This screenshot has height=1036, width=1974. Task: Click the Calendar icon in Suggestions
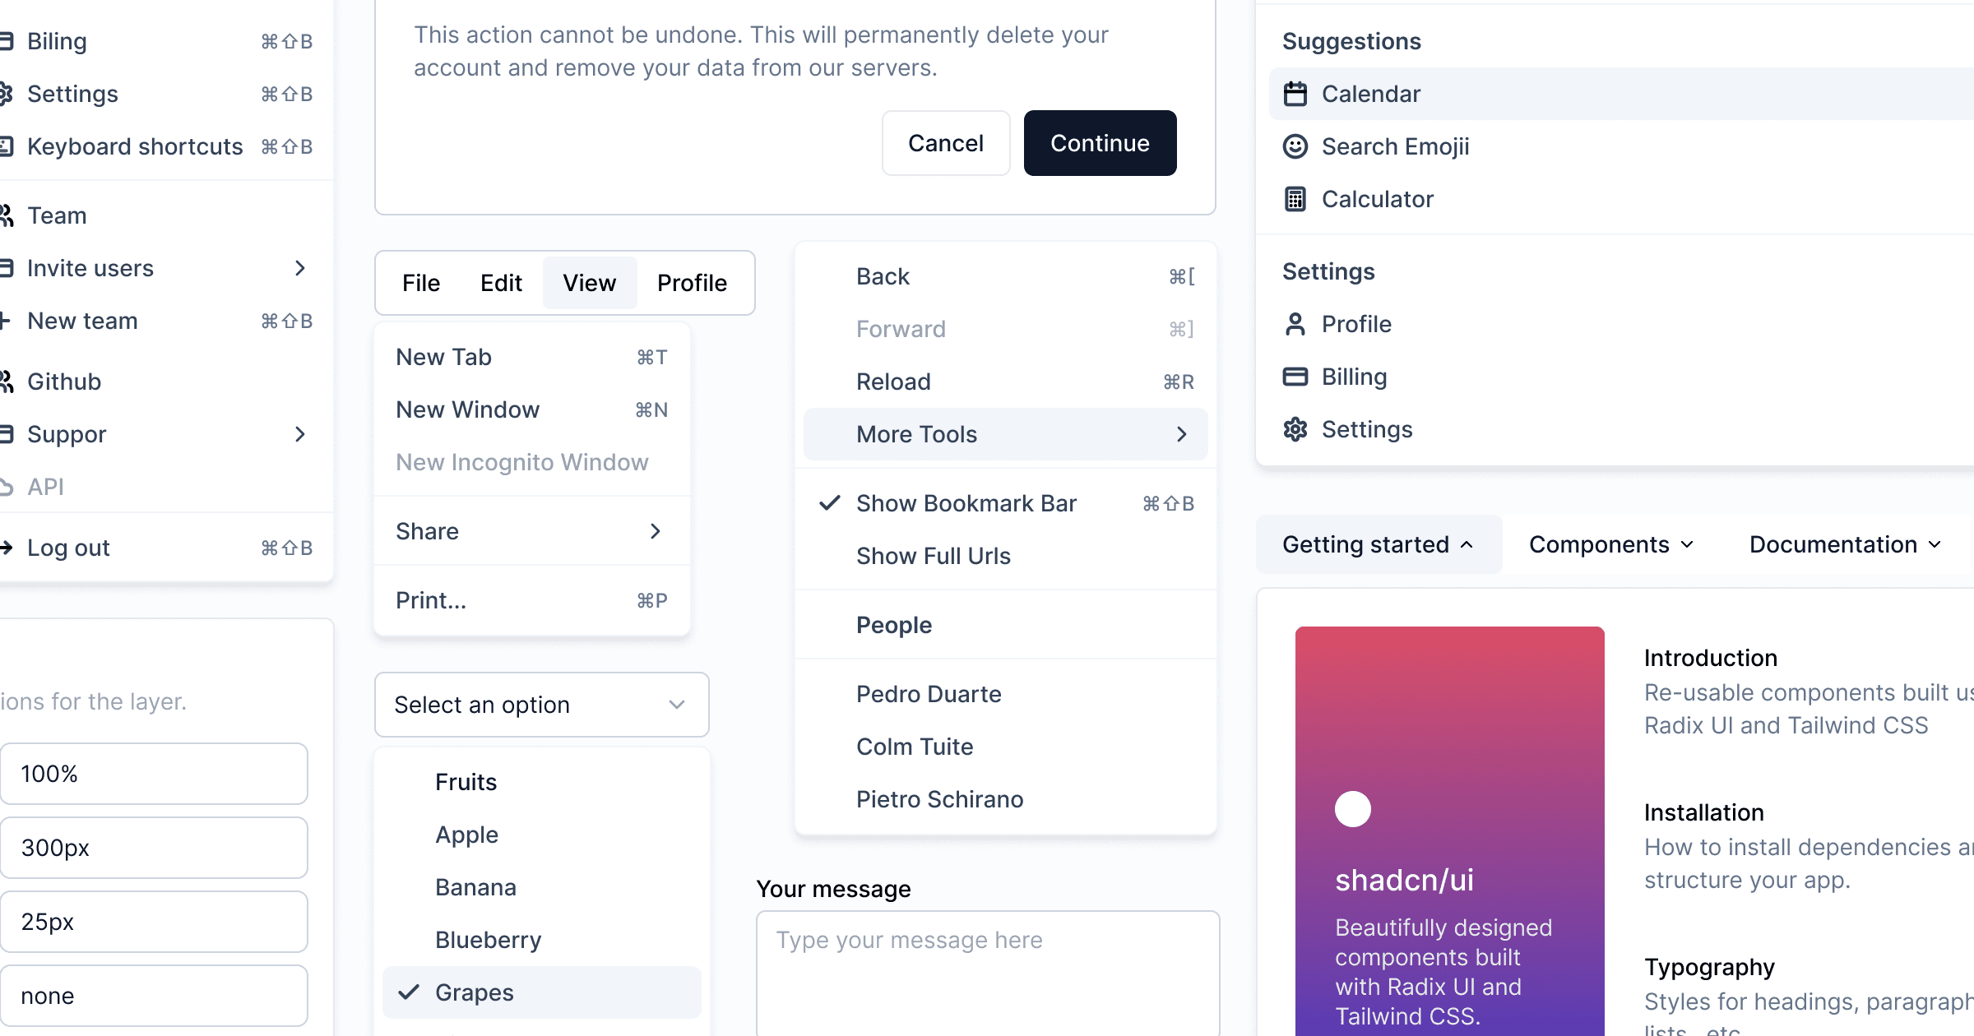click(1295, 94)
